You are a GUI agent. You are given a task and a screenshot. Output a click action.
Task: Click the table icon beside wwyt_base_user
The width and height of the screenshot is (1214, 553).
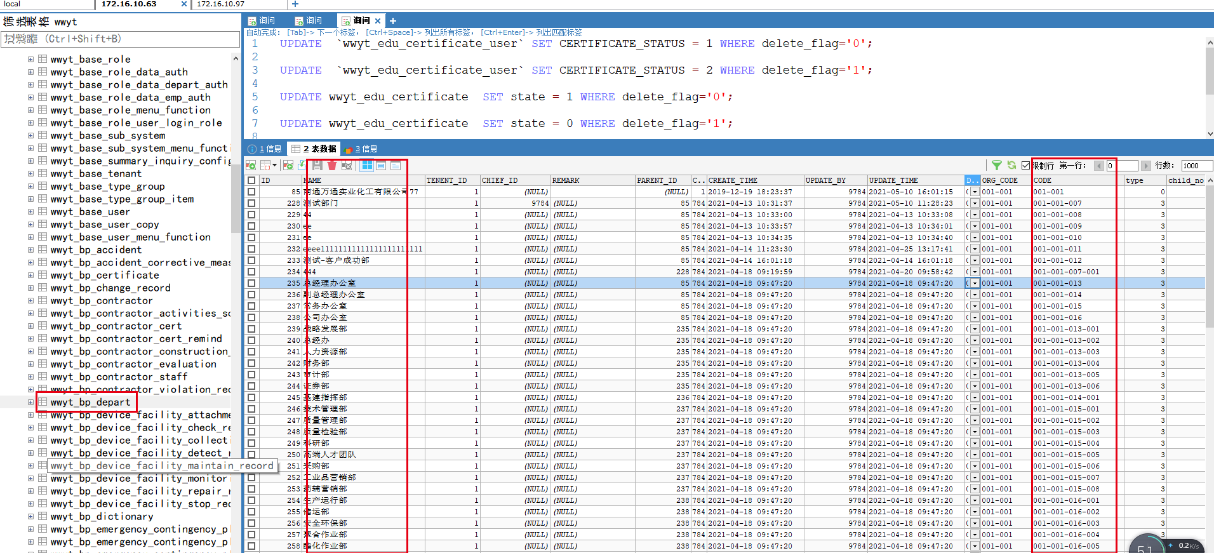tap(43, 211)
